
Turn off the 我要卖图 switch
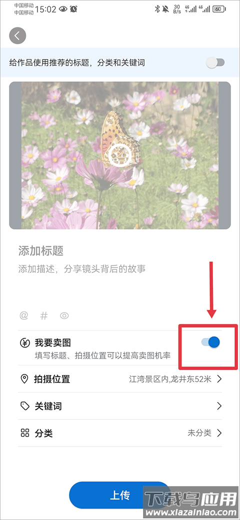(211, 342)
